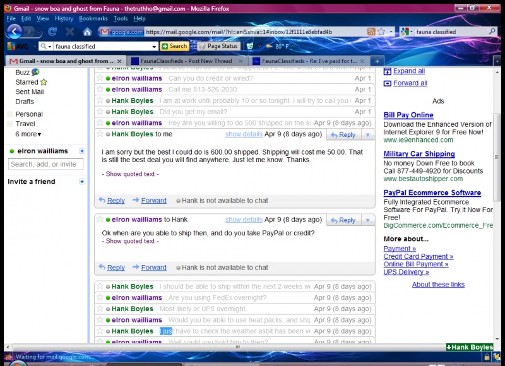
Task: Star the 'Most likely or UPS overnight' message
Action: point(100,309)
